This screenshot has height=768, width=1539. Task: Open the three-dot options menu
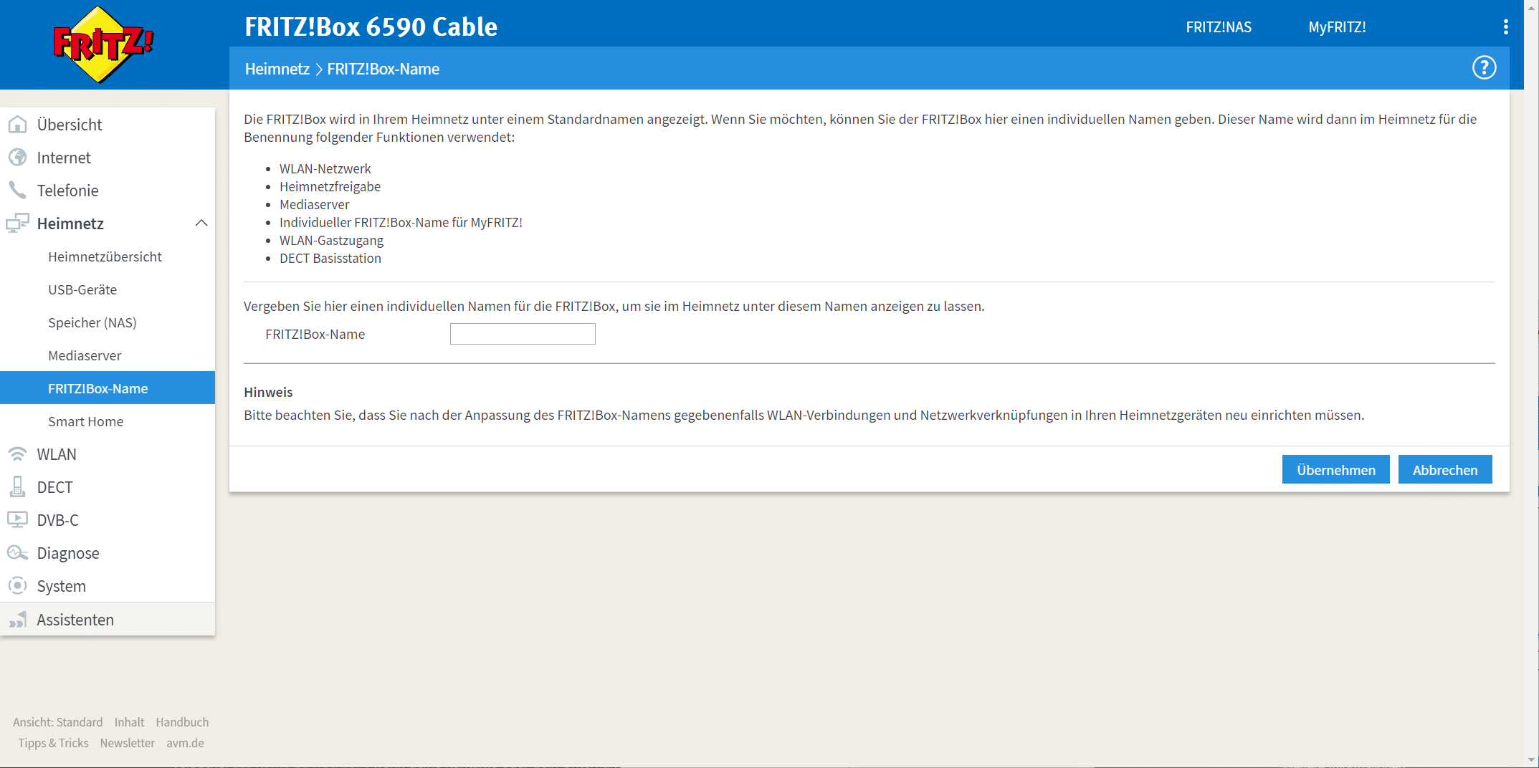click(x=1505, y=27)
